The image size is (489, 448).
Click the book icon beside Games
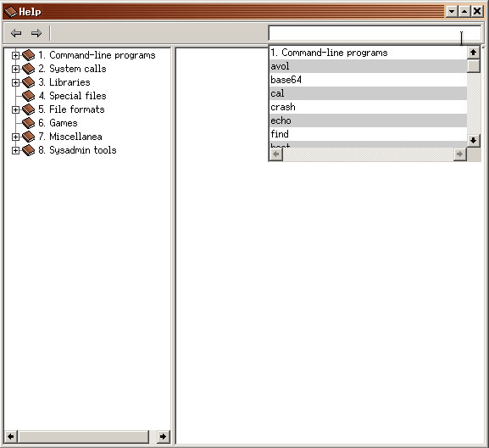[x=28, y=123]
